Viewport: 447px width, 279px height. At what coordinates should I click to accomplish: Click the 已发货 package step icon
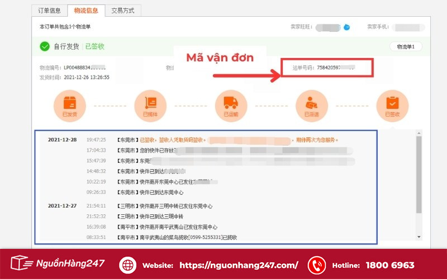[70, 105]
